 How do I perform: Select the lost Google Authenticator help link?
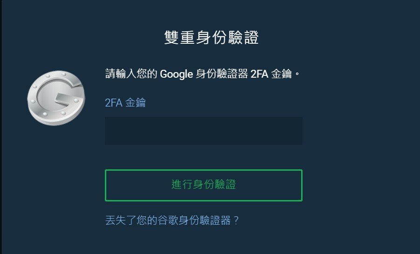pyautogui.click(x=172, y=220)
